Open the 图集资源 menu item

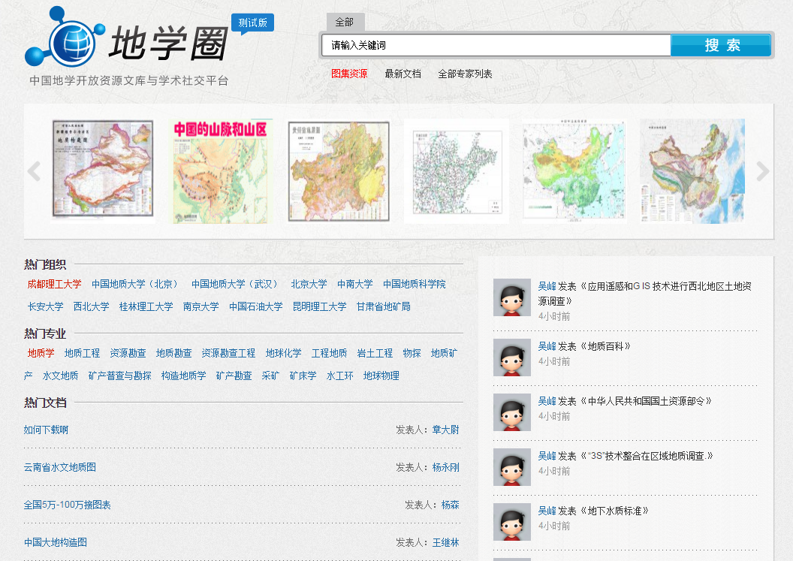coord(349,74)
